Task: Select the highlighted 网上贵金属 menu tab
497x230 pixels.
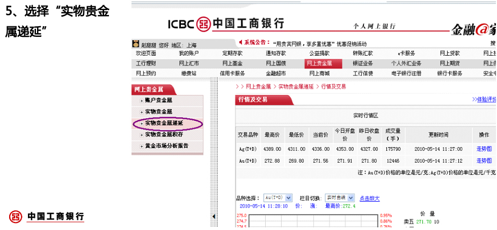Action: [x=323, y=64]
